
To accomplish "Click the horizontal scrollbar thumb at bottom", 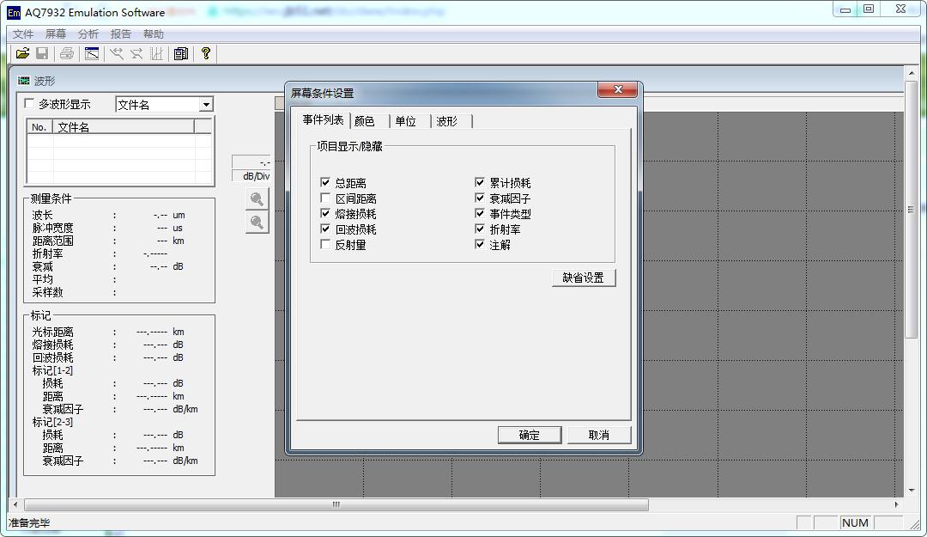I will (x=335, y=505).
